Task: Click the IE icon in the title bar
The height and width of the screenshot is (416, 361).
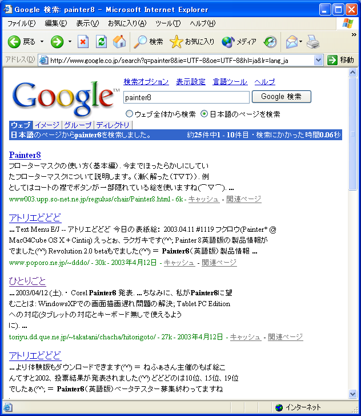Action: pos(7,9)
